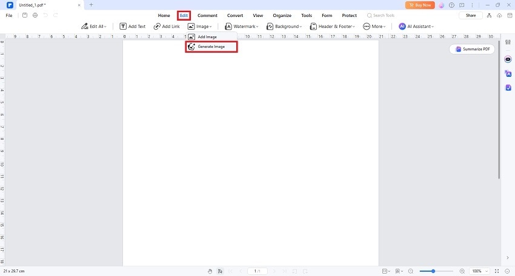
Task: Click the Undo arrow icon
Action: pos(45,15)
